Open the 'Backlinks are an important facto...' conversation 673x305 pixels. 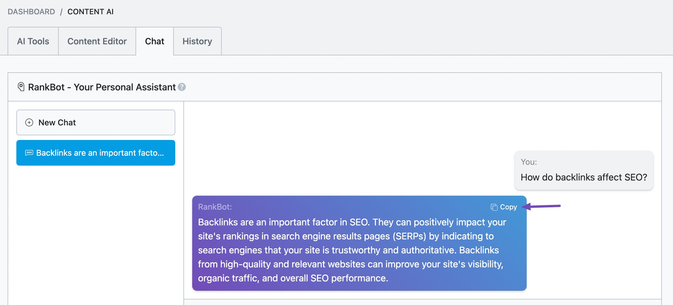96,152
